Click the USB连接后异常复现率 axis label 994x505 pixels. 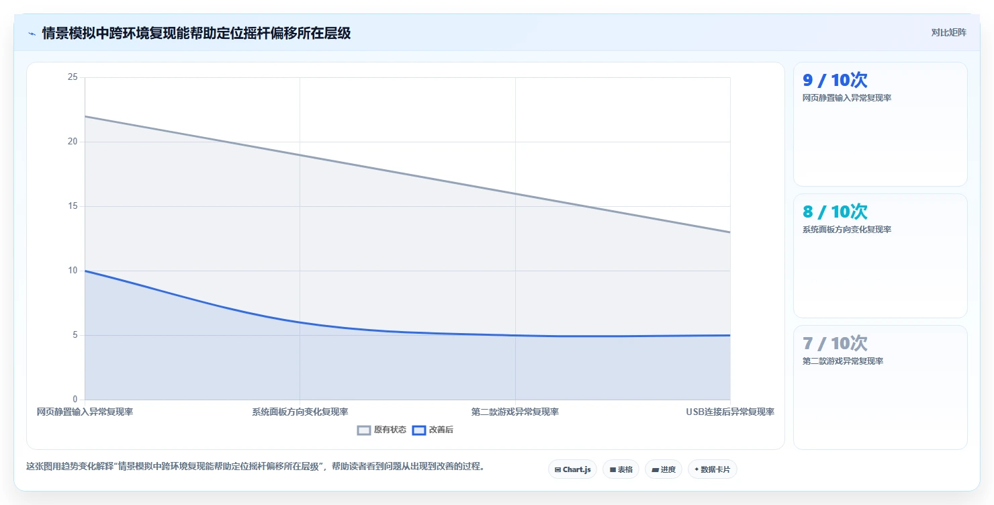pyautogui.click(x=730, y=412)
